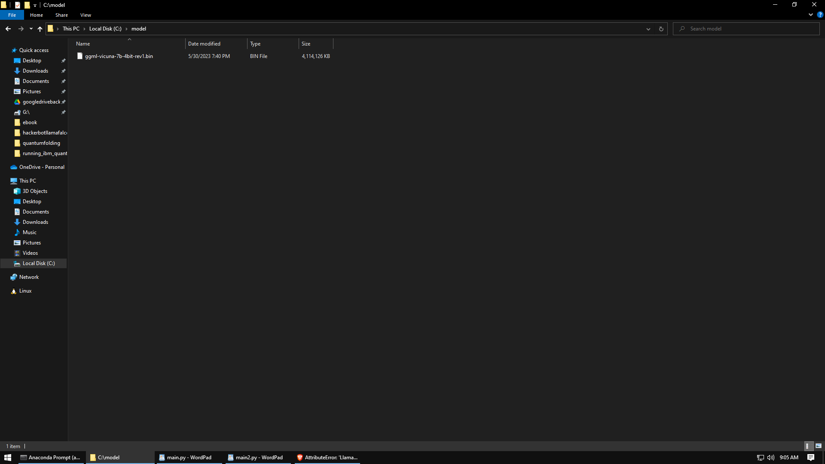
Task: Click the folder icon in the address bar
Action: (51, 28)
